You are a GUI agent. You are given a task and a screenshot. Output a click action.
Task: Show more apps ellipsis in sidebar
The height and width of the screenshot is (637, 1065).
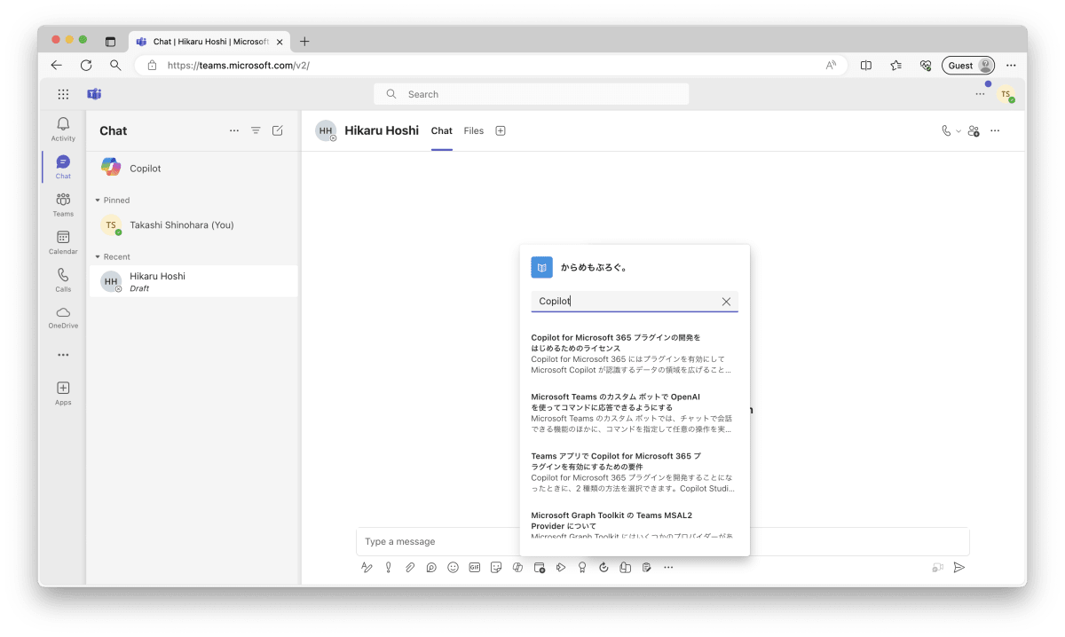pyautogui.click(x=63, y=355)
